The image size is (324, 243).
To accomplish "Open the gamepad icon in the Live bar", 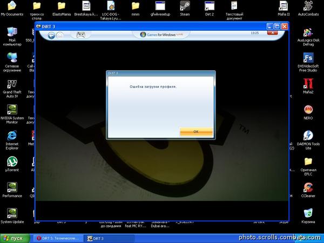I will click(x=81, y=35).
